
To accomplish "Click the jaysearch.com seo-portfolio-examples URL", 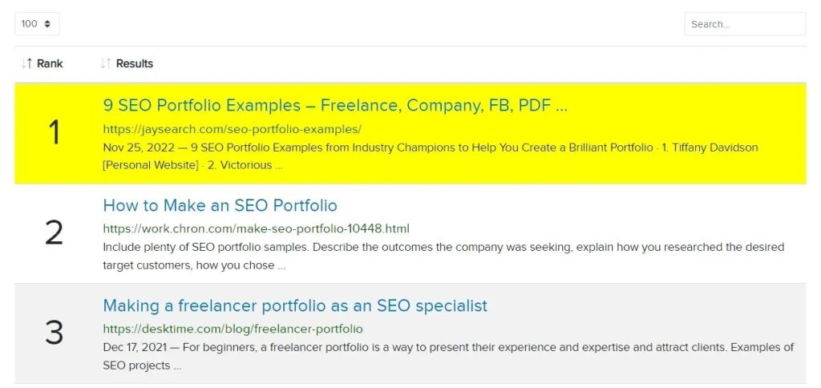I will (x=232, y=128).
